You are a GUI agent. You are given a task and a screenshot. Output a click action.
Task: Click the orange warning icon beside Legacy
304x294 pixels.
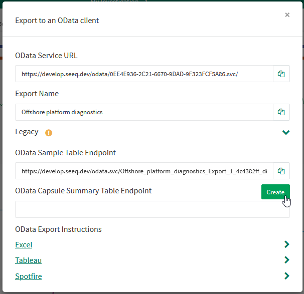(x=49, y=133)
